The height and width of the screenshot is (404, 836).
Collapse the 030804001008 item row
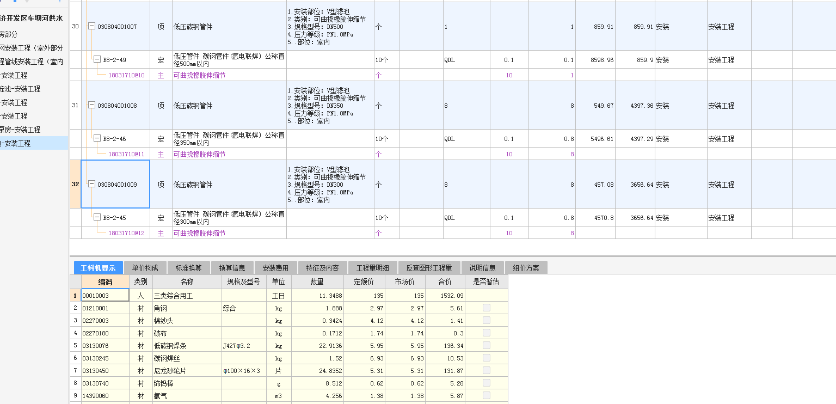[91, 106]
